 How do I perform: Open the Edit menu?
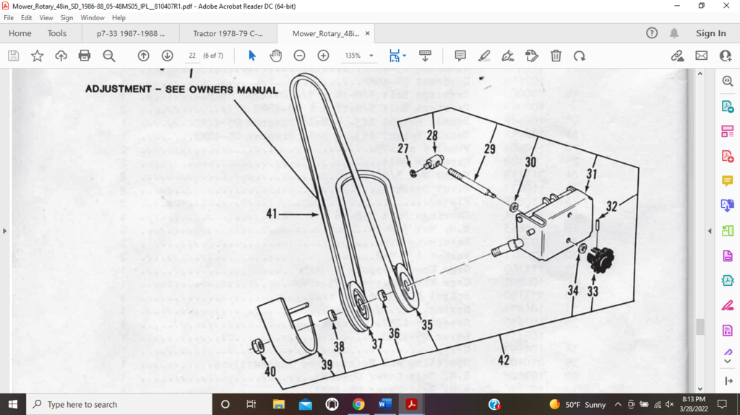(x=27, y=18)
